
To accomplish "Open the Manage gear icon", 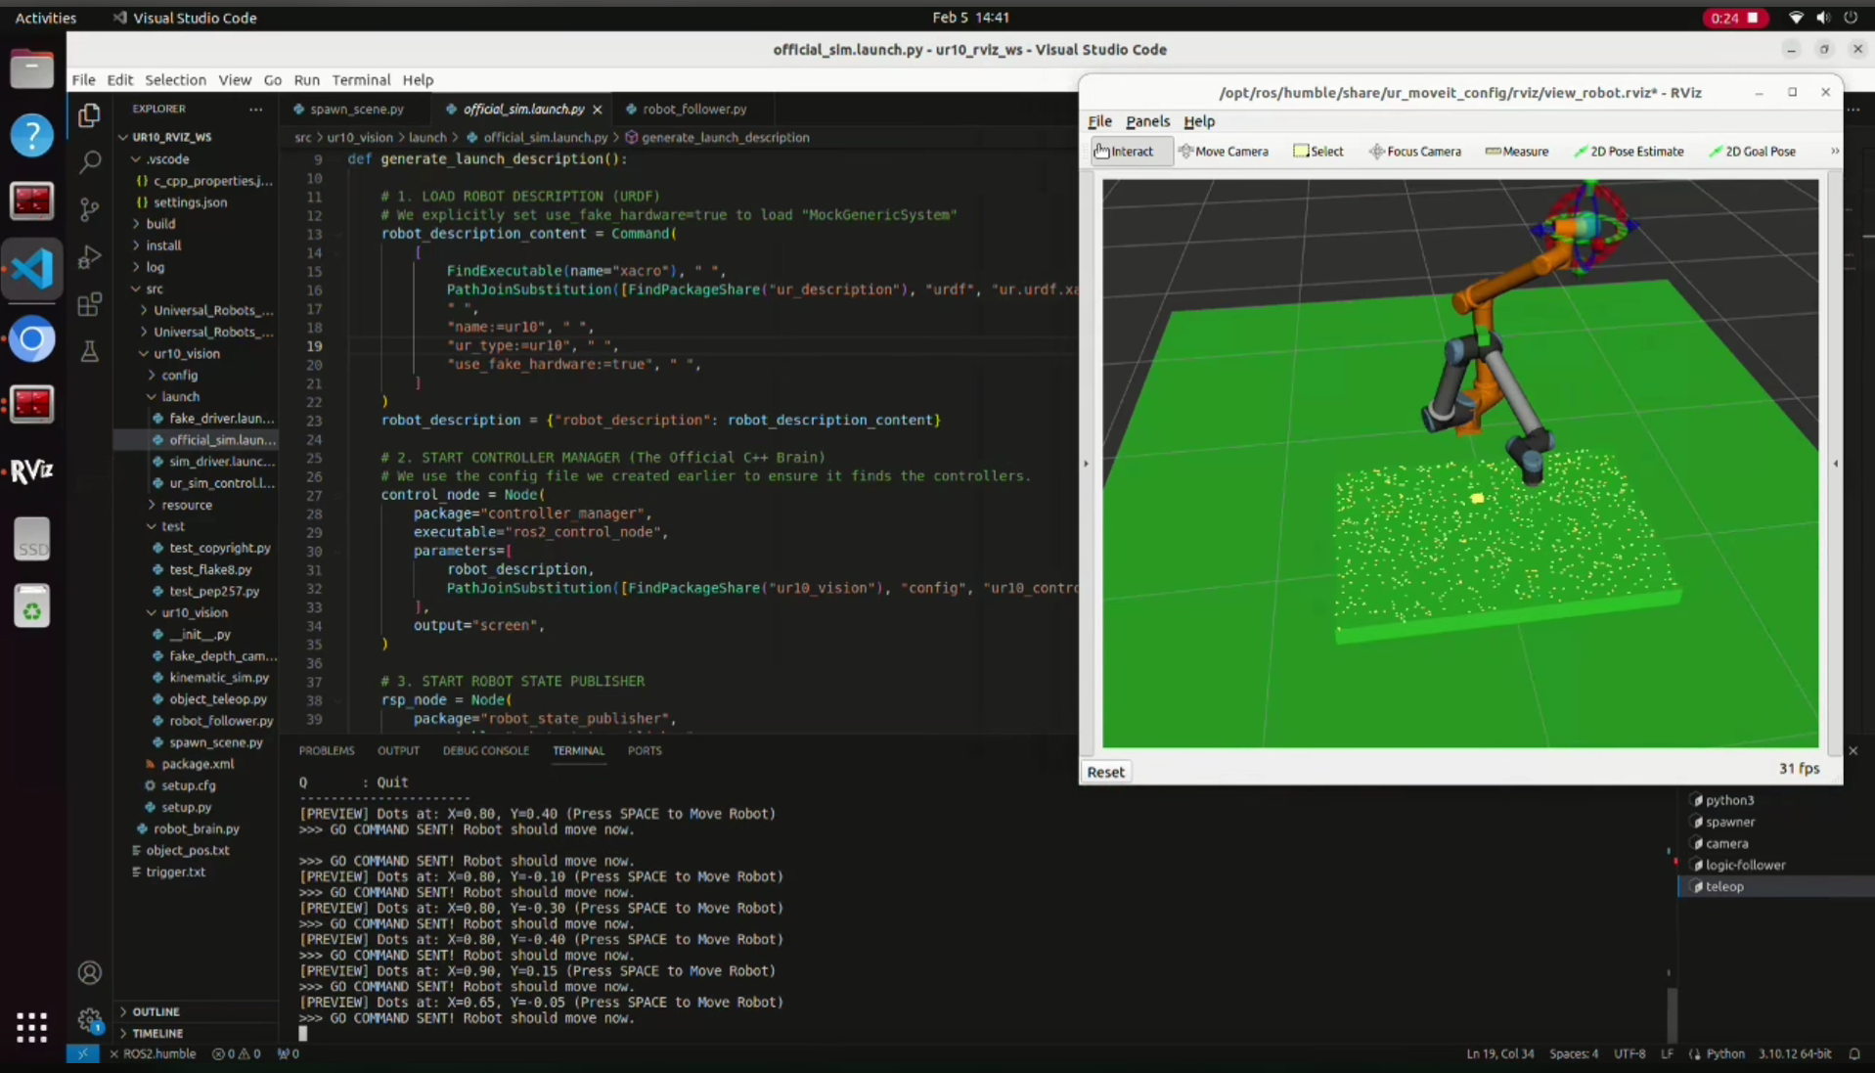I will click(x=90, y=1021).
